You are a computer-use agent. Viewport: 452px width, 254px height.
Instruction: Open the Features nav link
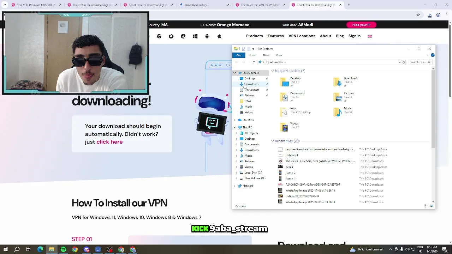pyautogui.click(x=276, y=36)
